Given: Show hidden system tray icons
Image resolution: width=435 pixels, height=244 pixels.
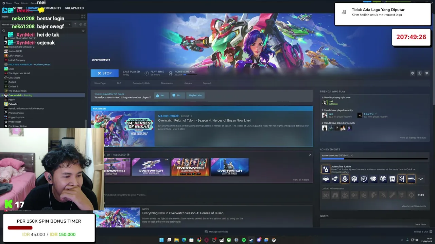Looking at the screenshot, I should tap(402, 240).
